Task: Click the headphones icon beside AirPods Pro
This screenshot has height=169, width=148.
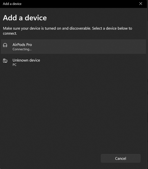Action: tap(5, 45)
